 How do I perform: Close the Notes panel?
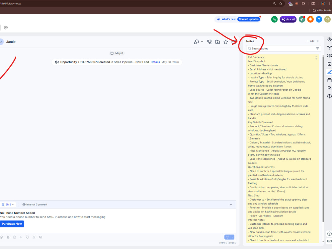pos(317,41)
